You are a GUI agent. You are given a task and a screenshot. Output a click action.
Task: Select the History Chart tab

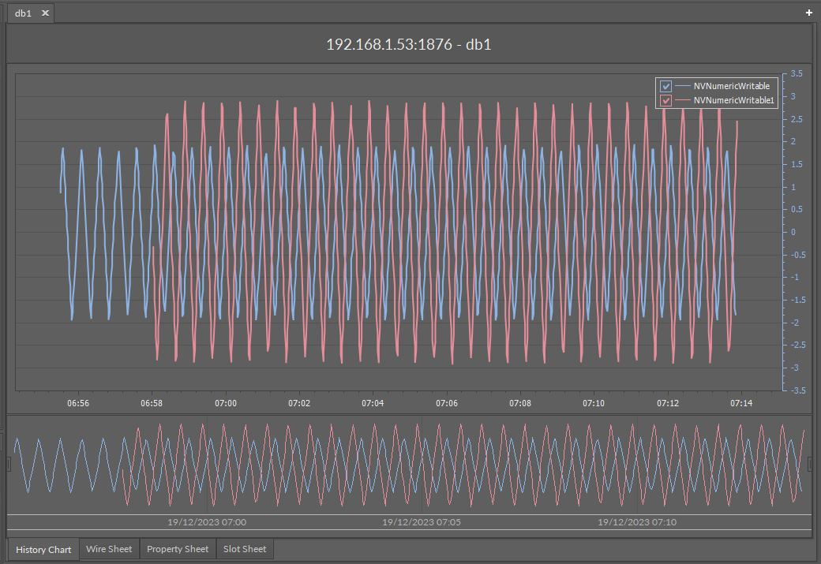click(x=43, y=549)
